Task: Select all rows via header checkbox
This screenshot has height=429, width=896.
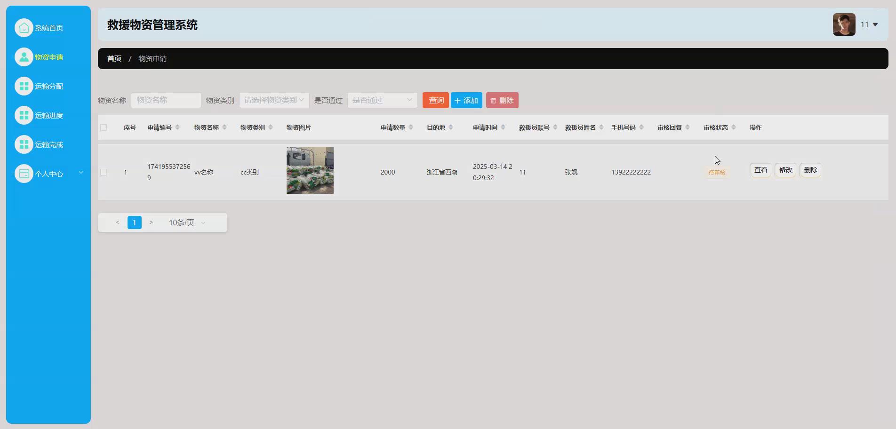Action: [x=104, y=127]
